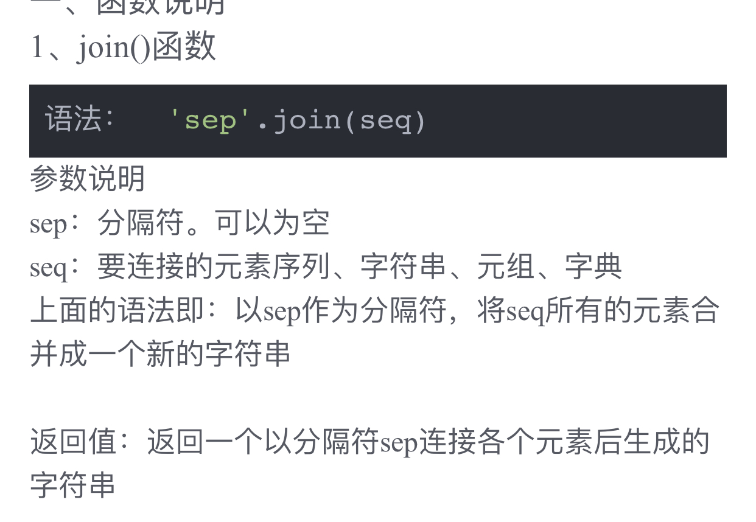Click '将seq所有的元素合' text
Image resolution: width=756 pixels, height=522 pixels.
point(599,310)
